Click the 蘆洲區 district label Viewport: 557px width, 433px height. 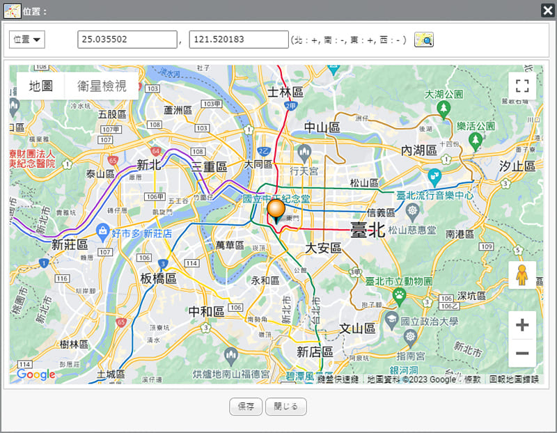tap(178, 111)
